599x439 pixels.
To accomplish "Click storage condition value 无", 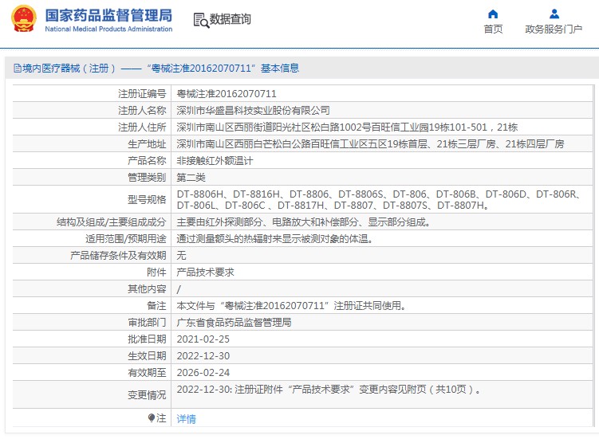I will click(x=182, y=256).
